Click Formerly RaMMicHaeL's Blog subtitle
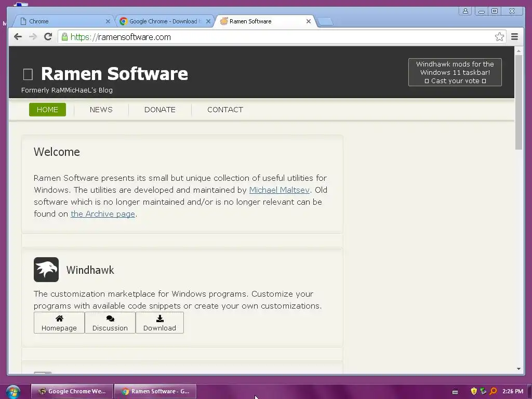 (x=67, y=90)
